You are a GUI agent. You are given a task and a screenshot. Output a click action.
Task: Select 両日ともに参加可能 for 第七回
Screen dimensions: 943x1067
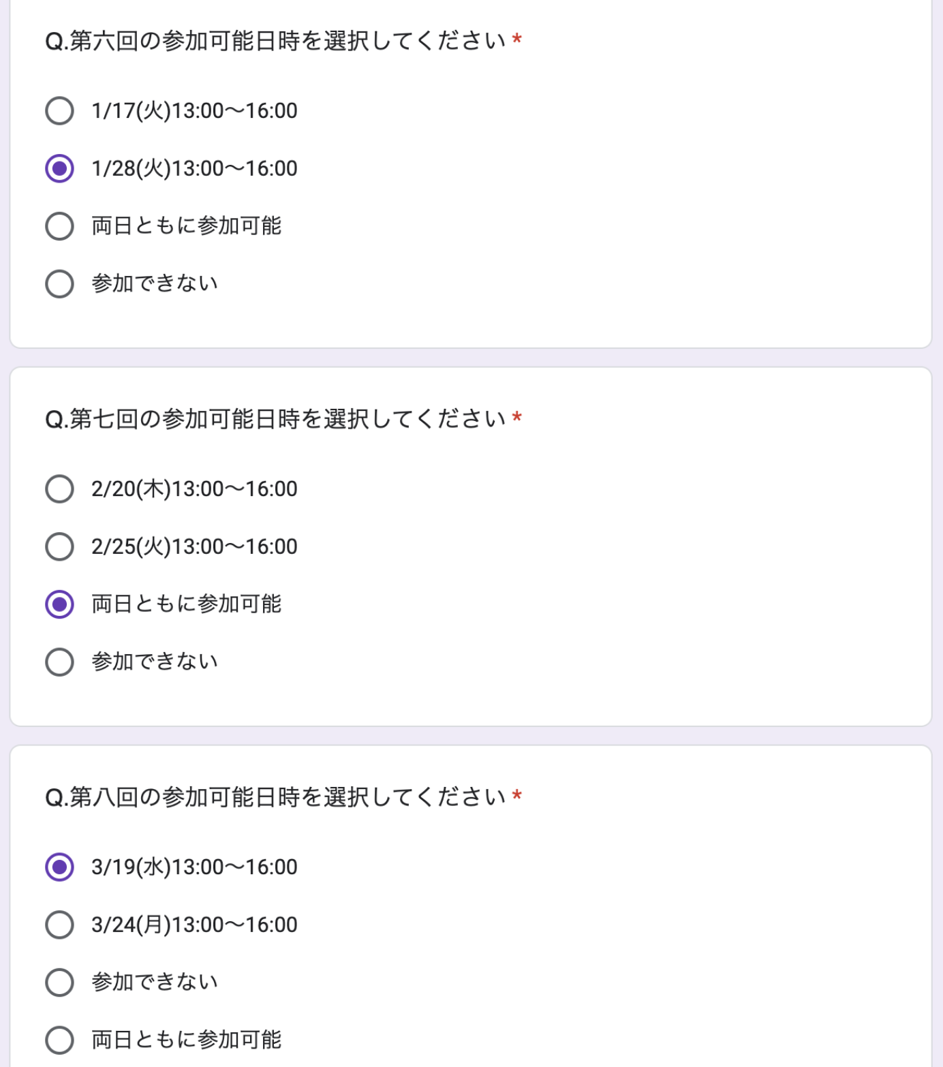click(59, 604)
